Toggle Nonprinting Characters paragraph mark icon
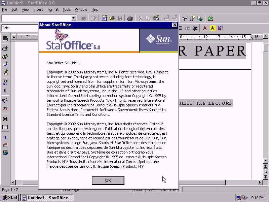The height and width of the screenshot is (202, 269). pos(5,137)
